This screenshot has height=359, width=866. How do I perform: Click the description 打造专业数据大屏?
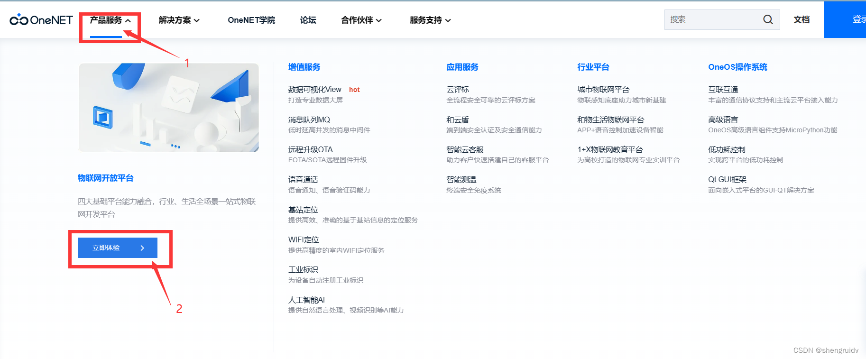click(315, 100)
